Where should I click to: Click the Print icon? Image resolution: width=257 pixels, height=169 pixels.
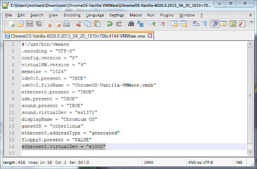pos(67,24)
